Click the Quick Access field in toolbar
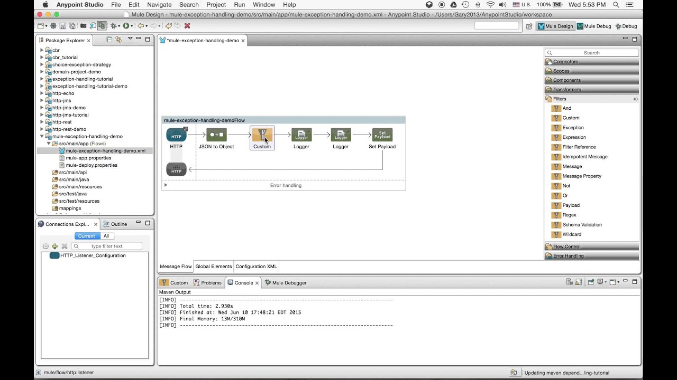Screen dimensions: 677x380 click(x=497, y=26)
